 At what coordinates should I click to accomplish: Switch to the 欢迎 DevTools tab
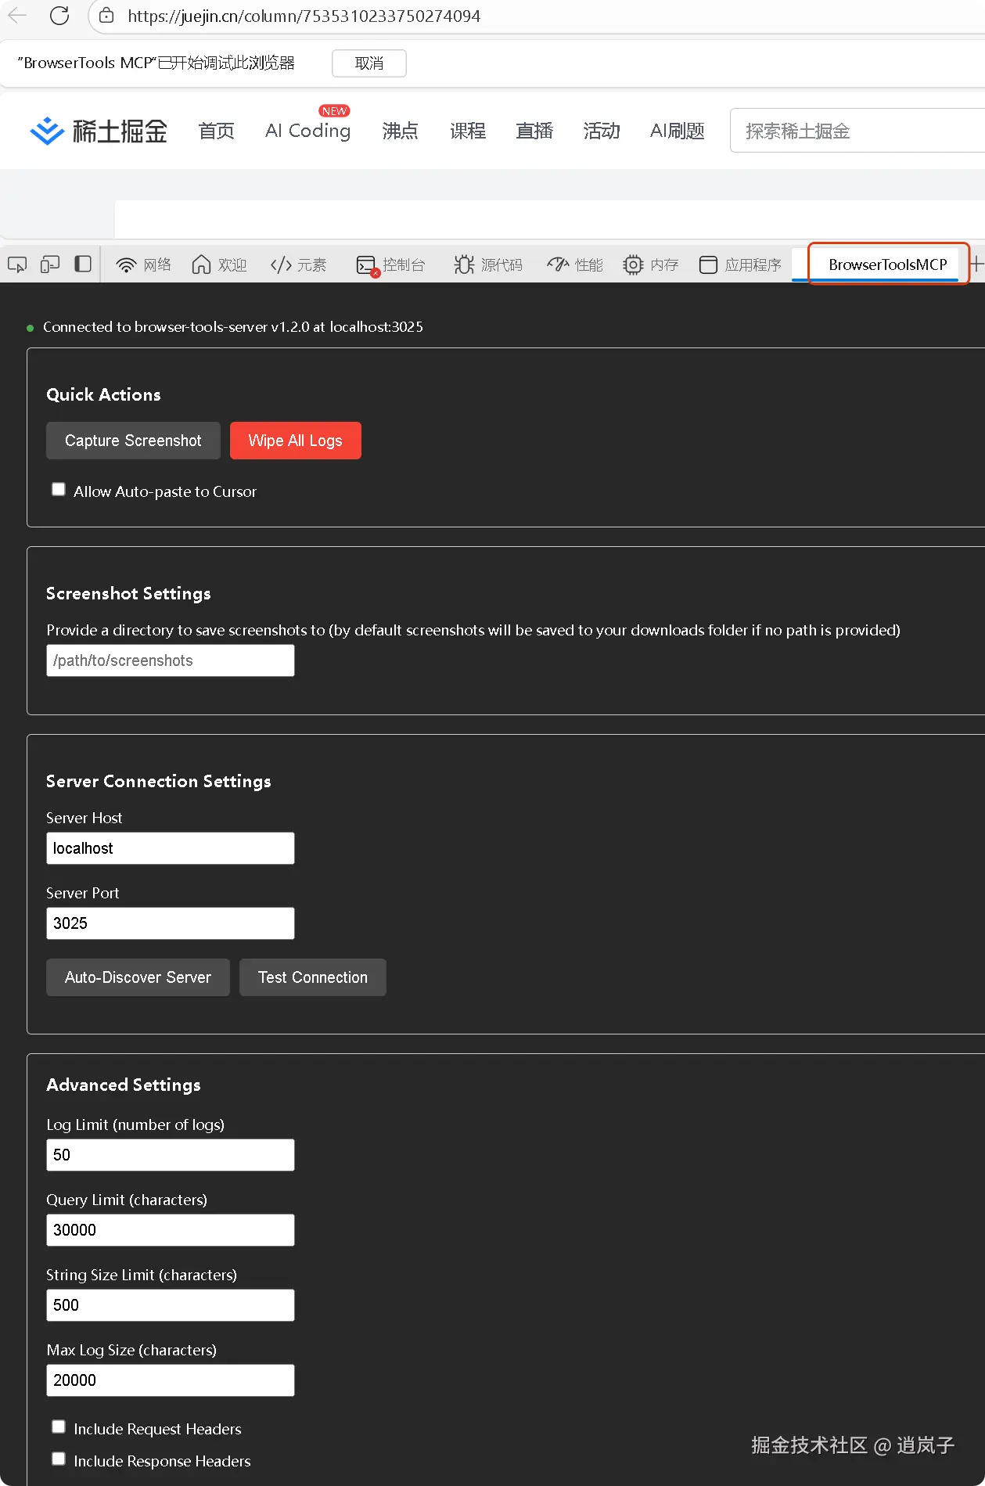pyautogui.click(x=220, y=264)
